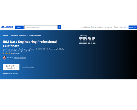Click the Join for Free button
137x110 pixels.
[x=133, y=27]
